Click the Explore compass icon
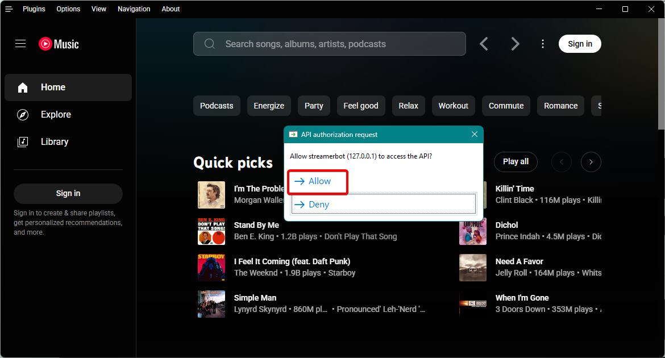The width and height of the screenshot is (665, 358). 23,115
